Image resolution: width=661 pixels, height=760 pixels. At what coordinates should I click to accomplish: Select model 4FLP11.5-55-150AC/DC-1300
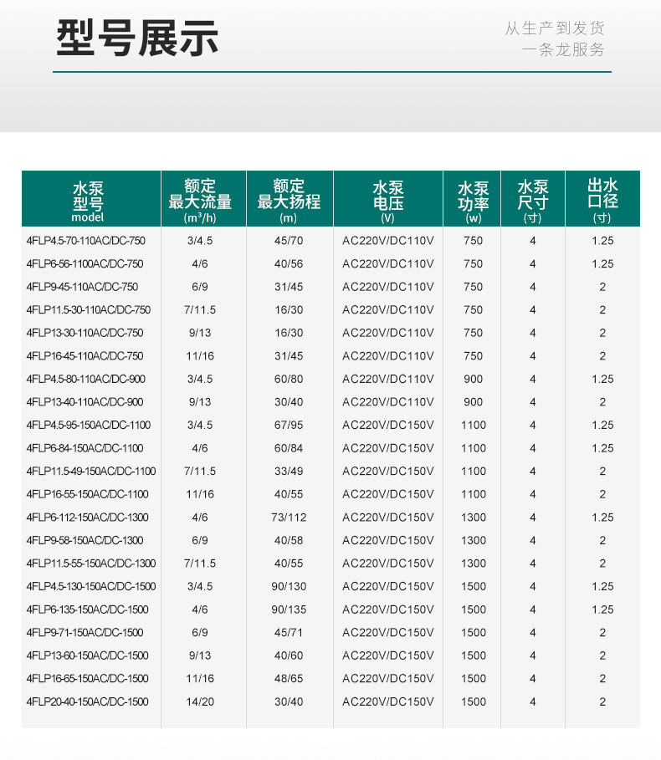tap(91, 564)
